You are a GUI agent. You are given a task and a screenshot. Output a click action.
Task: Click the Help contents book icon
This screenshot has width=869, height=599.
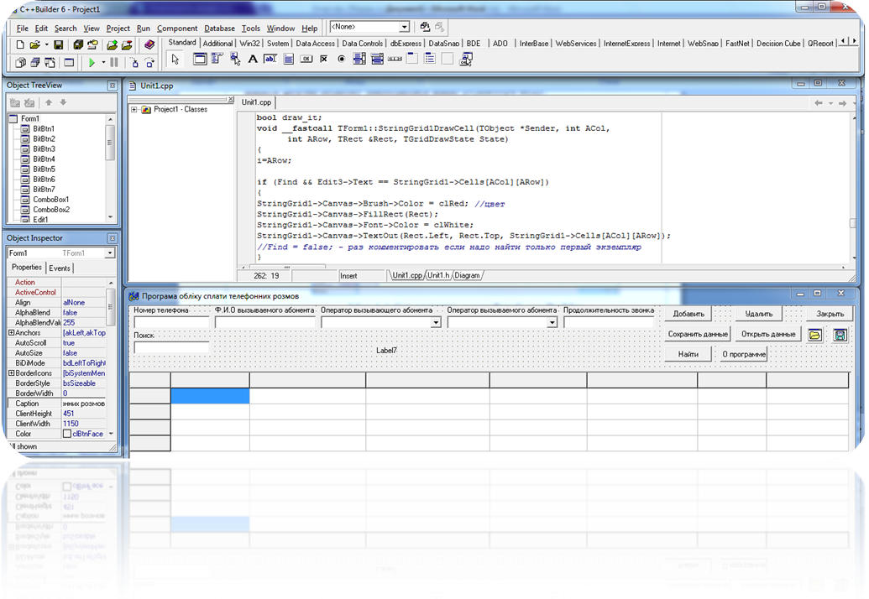click(149, 44)
